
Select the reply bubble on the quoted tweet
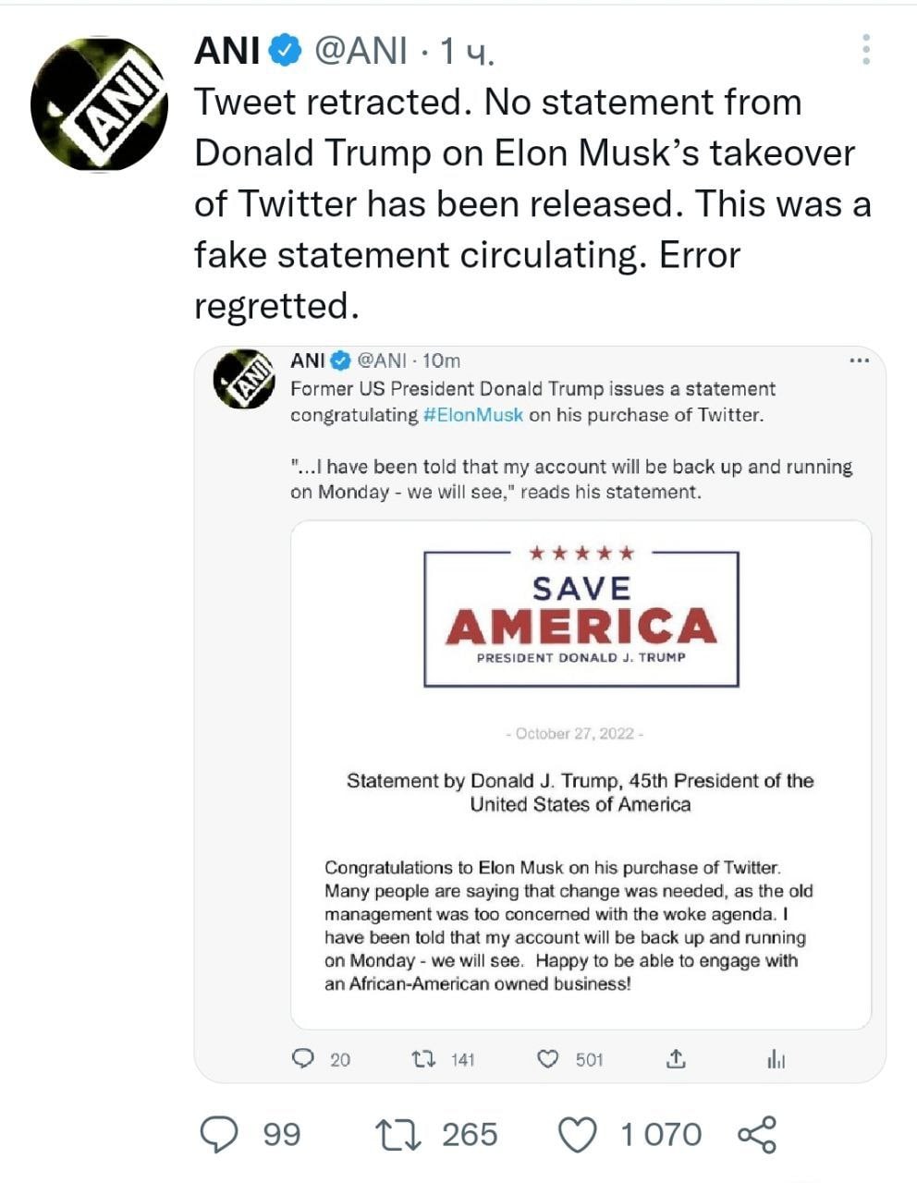click(x=305, y=1060)
